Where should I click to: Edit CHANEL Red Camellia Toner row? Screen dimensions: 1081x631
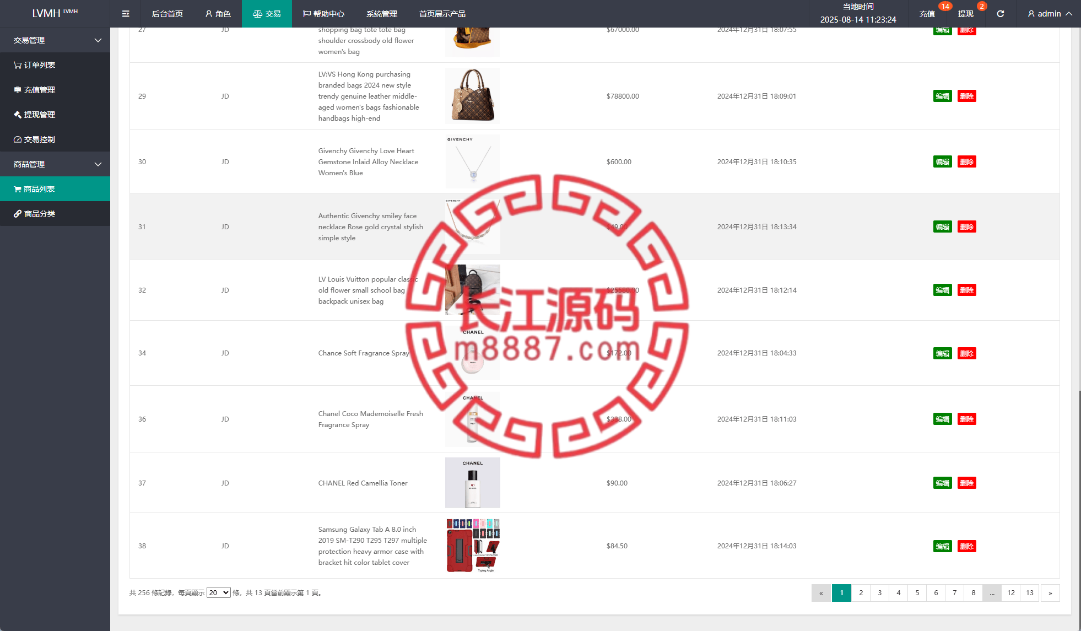click(943, 483)
